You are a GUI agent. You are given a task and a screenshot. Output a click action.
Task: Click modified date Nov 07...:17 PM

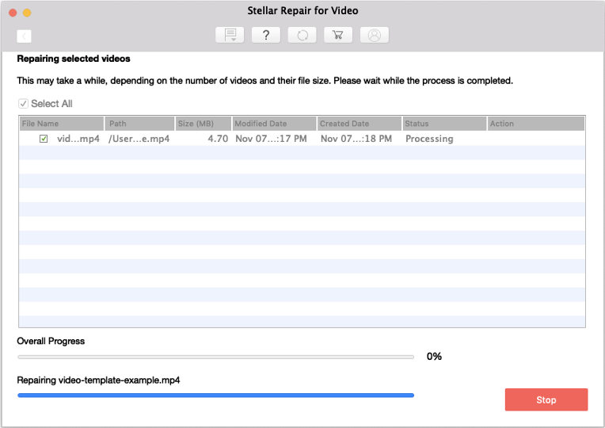click(272, 139)
